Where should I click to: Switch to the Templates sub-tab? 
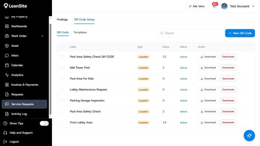coord(80,32)
